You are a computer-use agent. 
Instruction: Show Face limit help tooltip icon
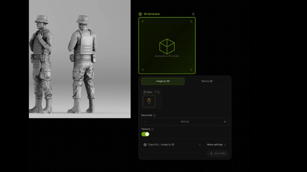(154, 116)
